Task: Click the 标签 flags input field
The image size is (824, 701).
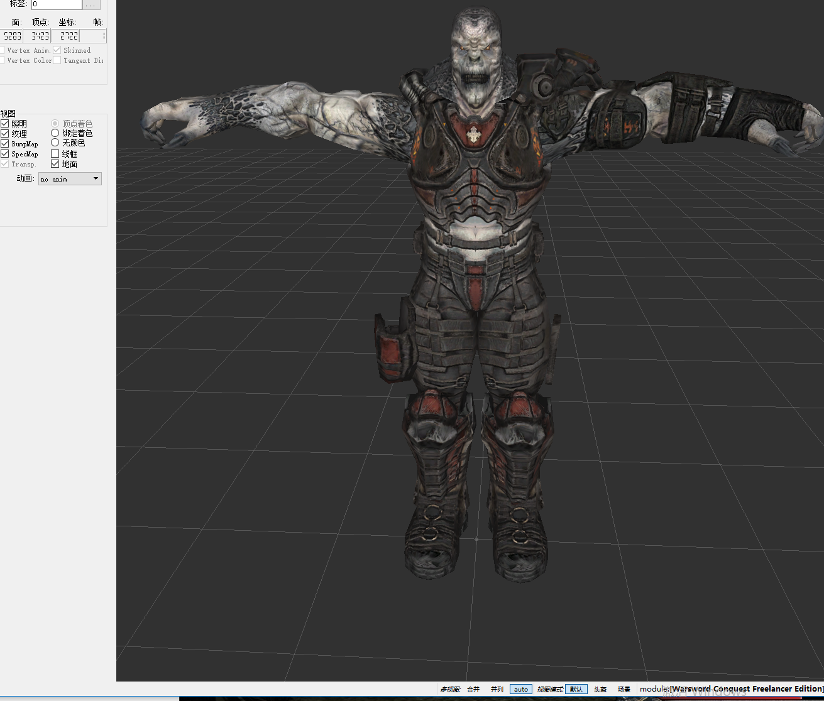Action: tap(57, 4)
